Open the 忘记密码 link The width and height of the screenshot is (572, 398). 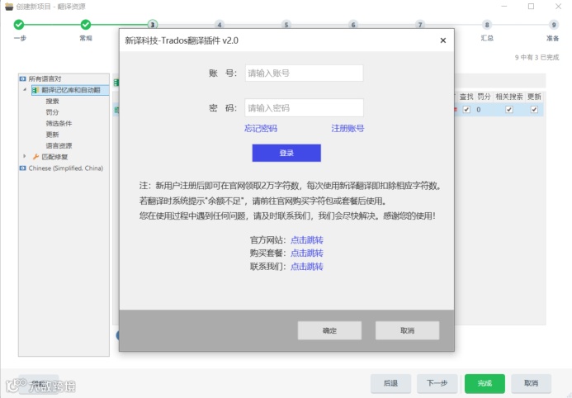pyautogui.click(x=261, y=129)
